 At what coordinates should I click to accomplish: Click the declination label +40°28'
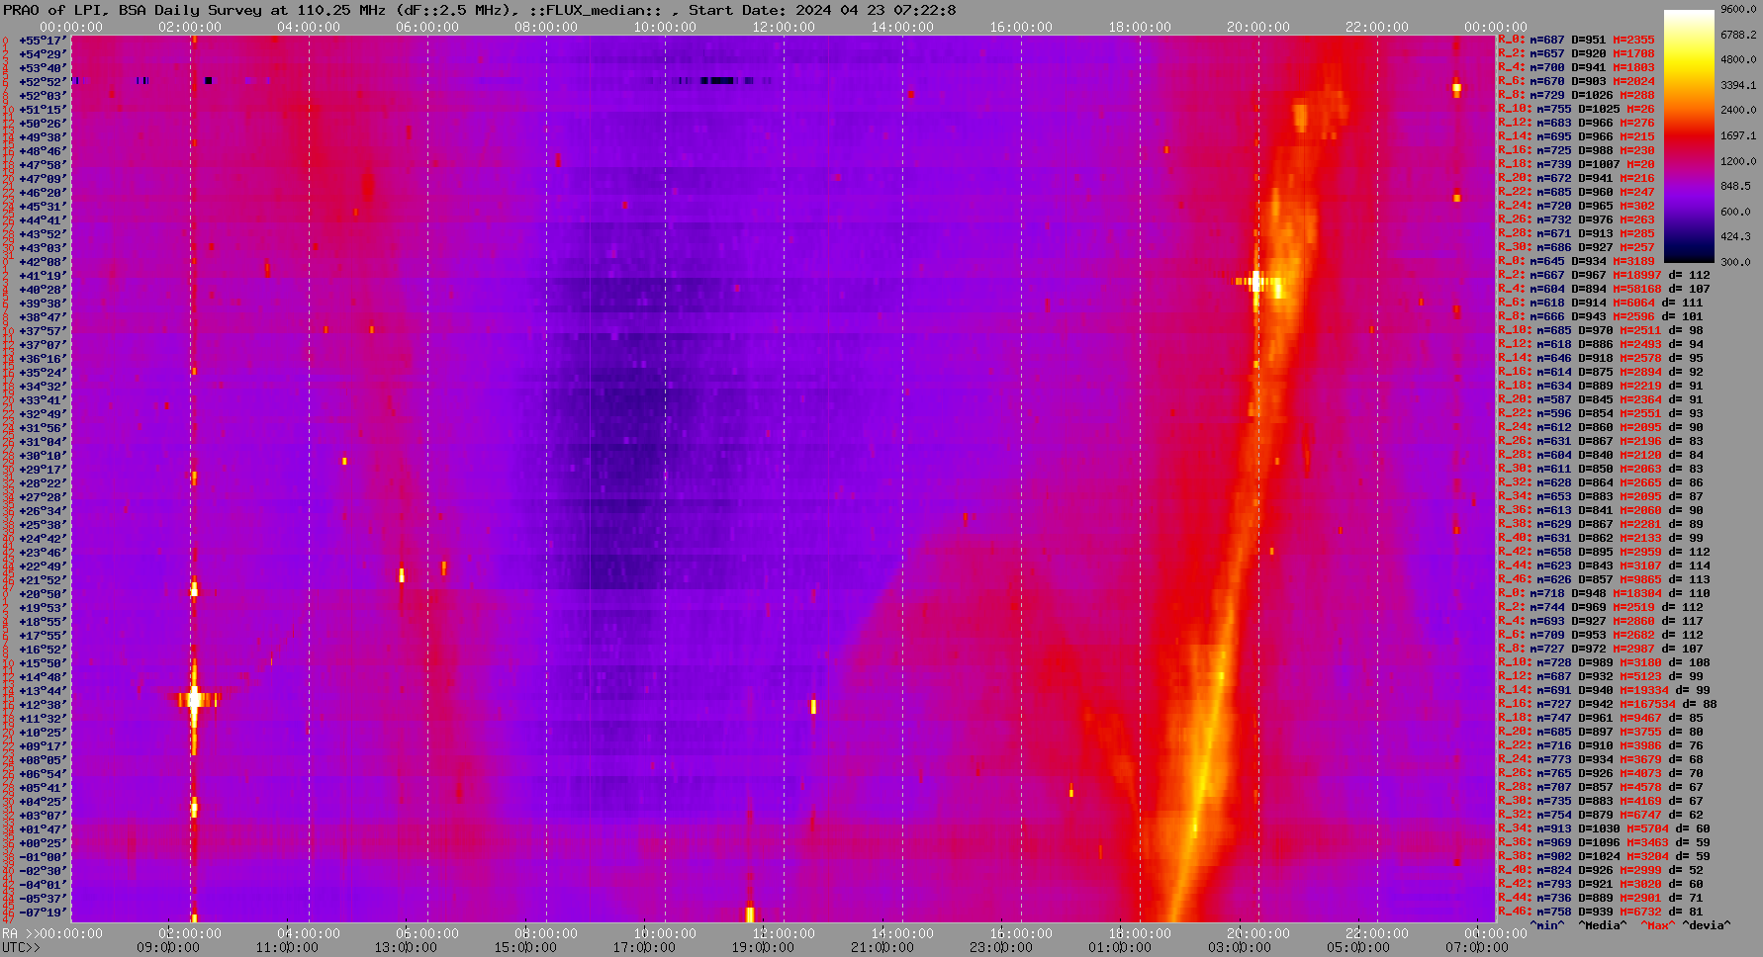(43, 290)
